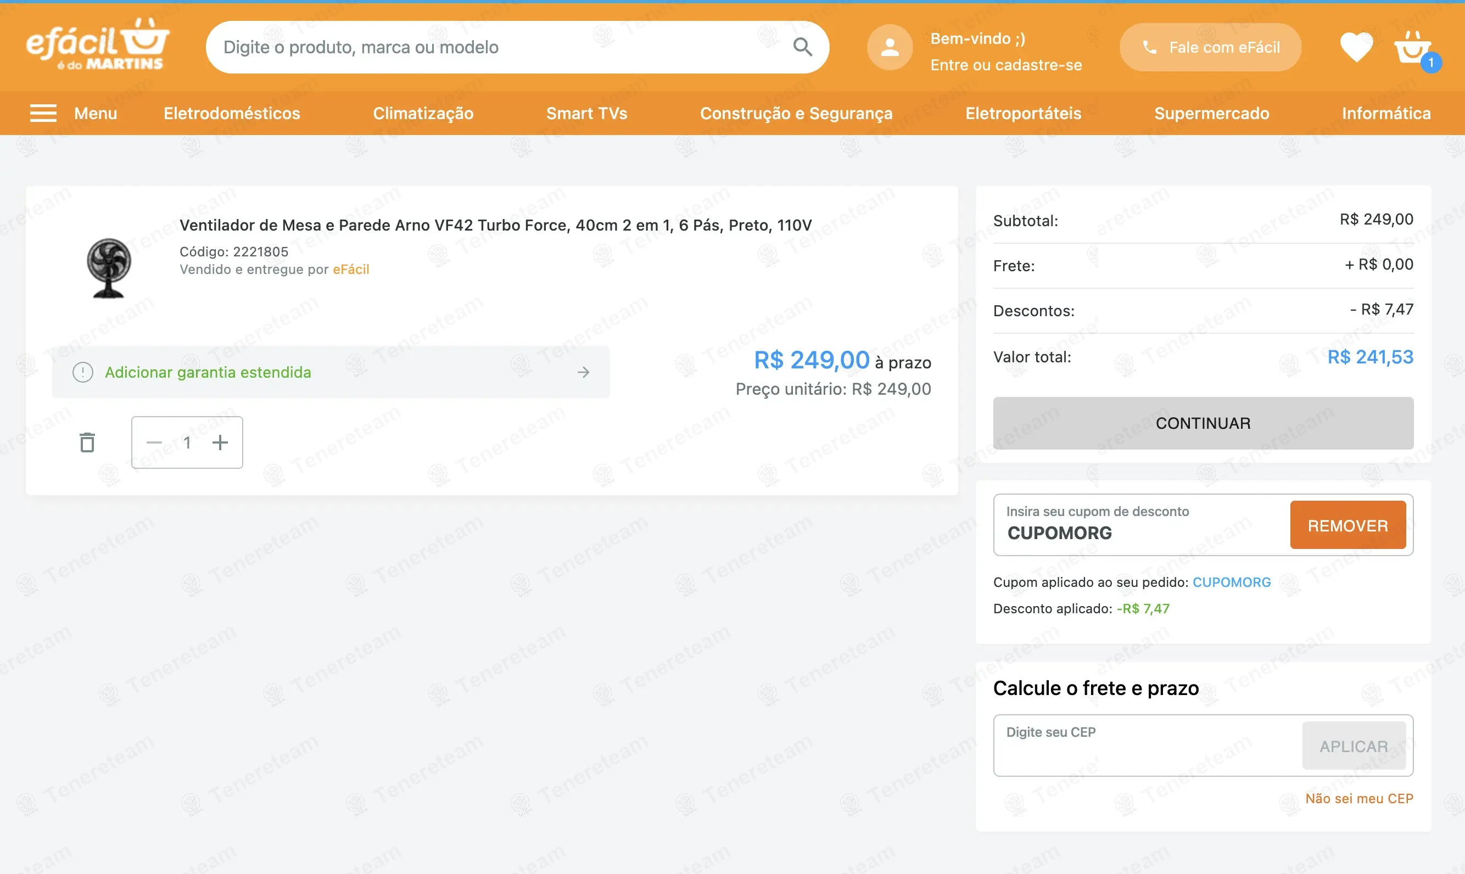Open the hamburger Menu icon
This screenshot has width=1465, height=874.
(x=43, y=113)
